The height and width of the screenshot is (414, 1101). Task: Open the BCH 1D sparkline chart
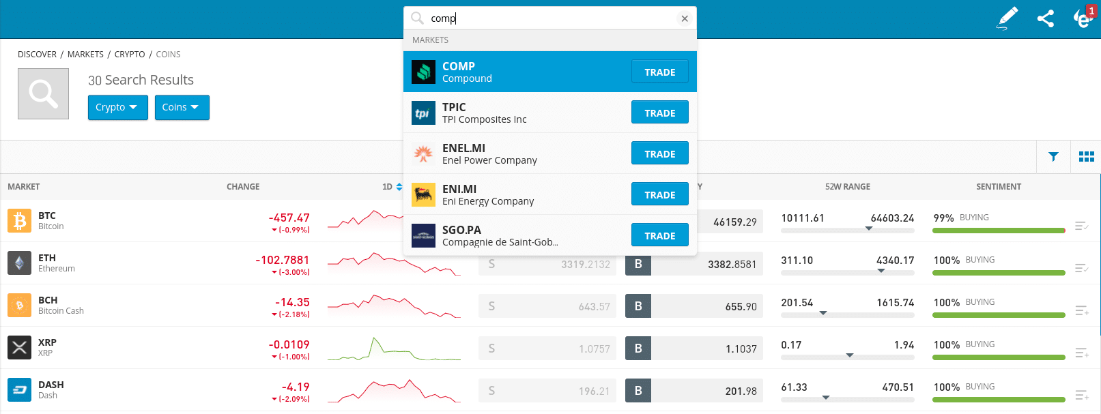[x=394, y=306]
